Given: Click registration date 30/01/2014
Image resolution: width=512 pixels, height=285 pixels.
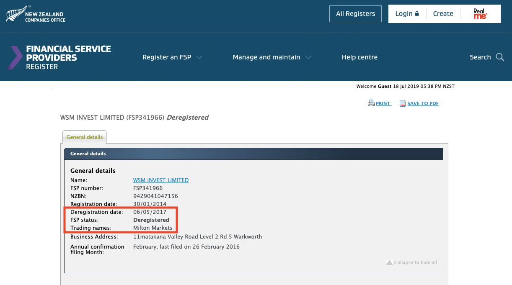Looking at the screenshot, I should [150, 204].
